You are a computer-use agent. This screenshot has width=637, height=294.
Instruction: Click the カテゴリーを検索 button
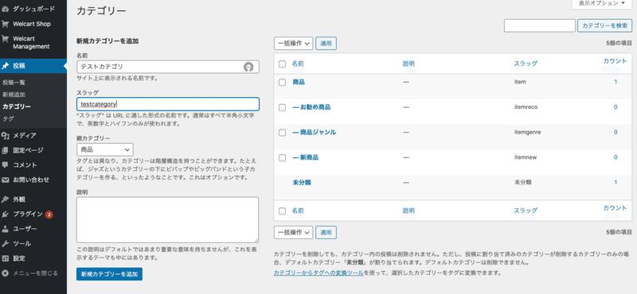[x=604, y=25]
